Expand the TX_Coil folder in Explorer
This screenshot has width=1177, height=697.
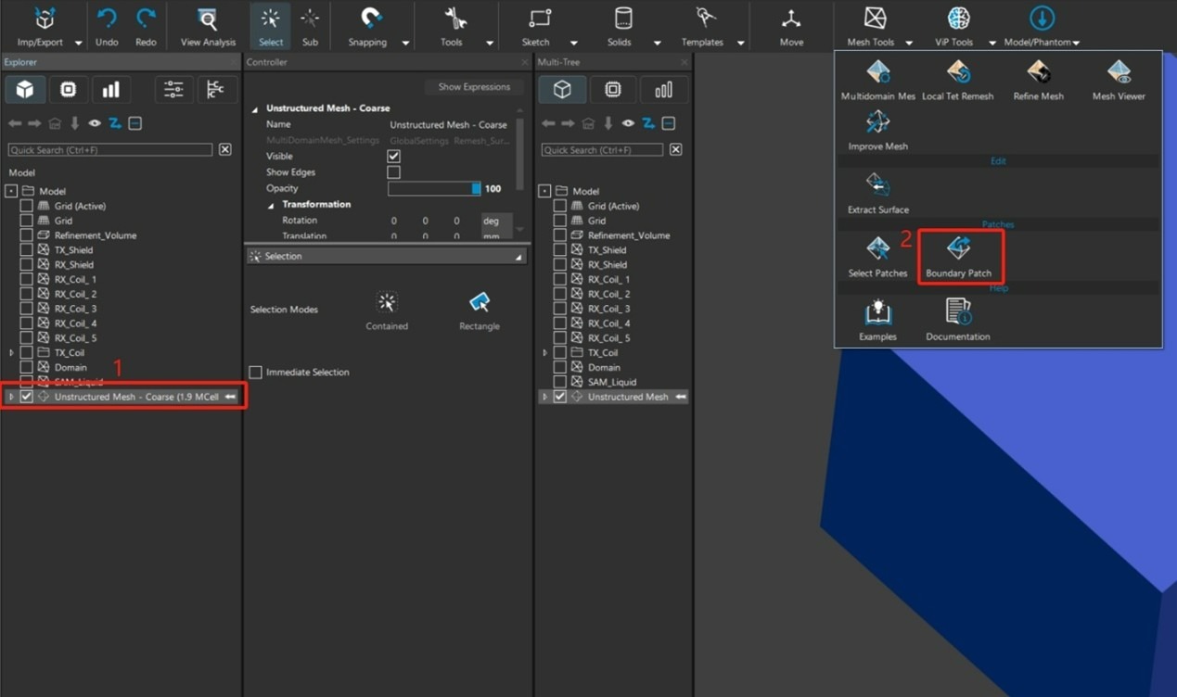(12, 353)
